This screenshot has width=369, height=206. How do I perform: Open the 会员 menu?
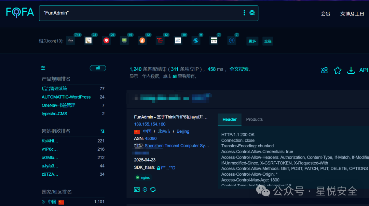point(325,14)
